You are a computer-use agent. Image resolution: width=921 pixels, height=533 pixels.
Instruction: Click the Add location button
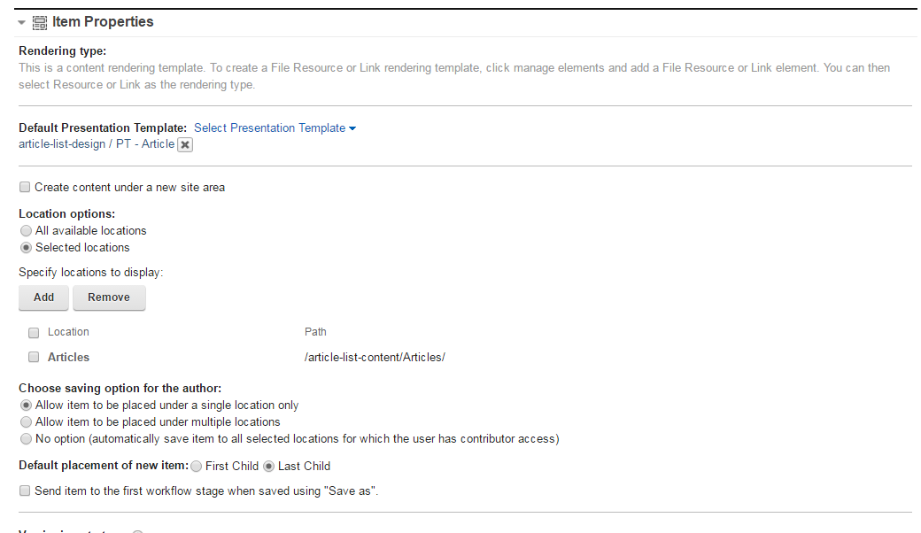[43, 297]
